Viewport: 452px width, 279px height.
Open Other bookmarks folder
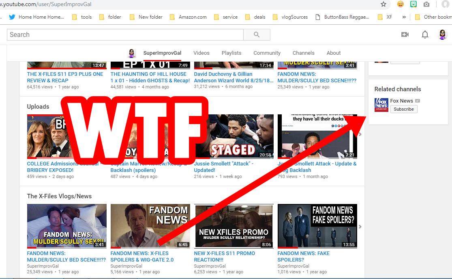pyautogui.click(x=433, y=17)
